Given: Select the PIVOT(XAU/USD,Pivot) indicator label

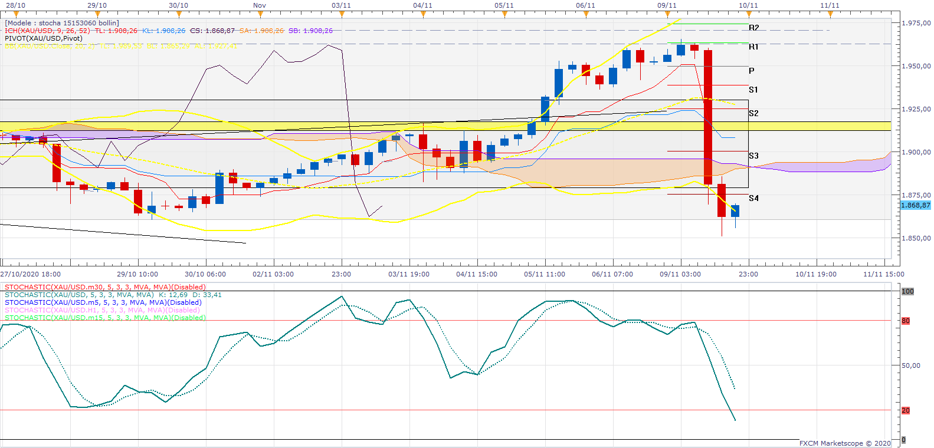Looking at the screenshot, I should click(44, 38).
